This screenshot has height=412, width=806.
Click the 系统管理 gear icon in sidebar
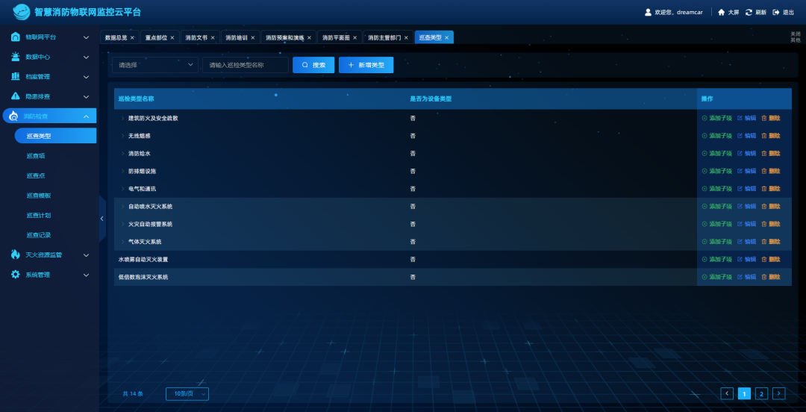tap(16, 275)
